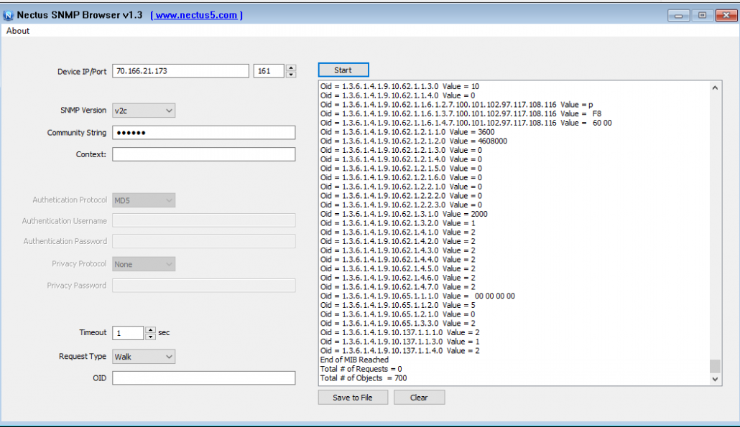Screen dimensions: 740x427
Task: Click the port number field
Action: click(269, 71)
